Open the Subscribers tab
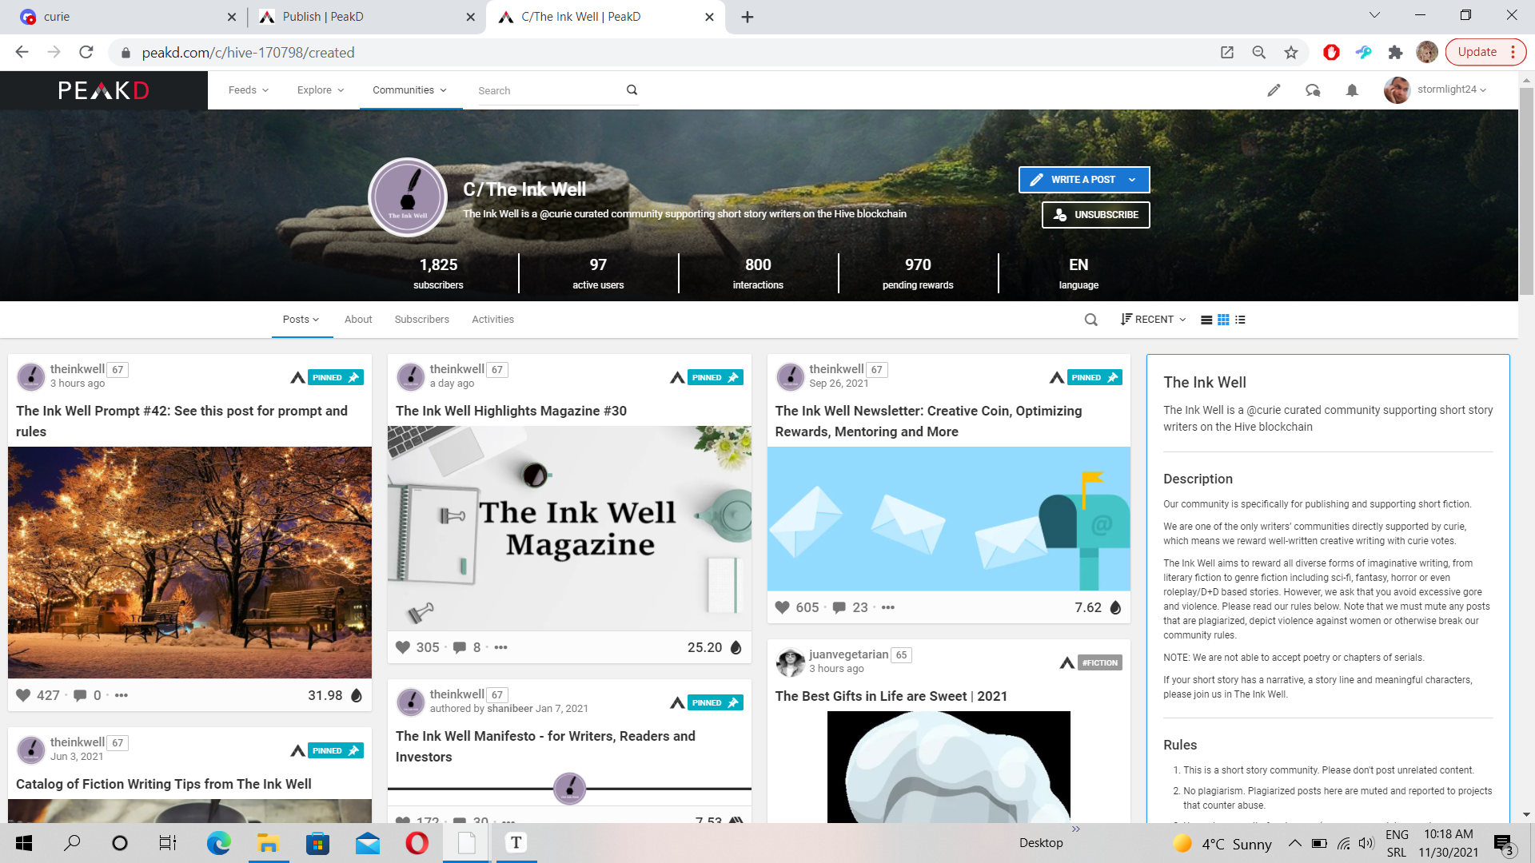Screen dimensions: 1535x863 tap(421, 320)
